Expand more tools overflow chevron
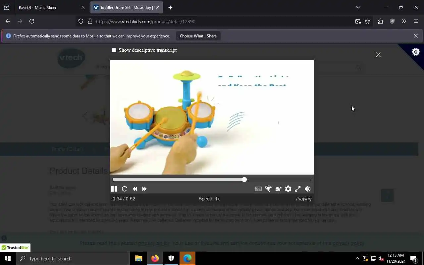 tap(404, 21)
